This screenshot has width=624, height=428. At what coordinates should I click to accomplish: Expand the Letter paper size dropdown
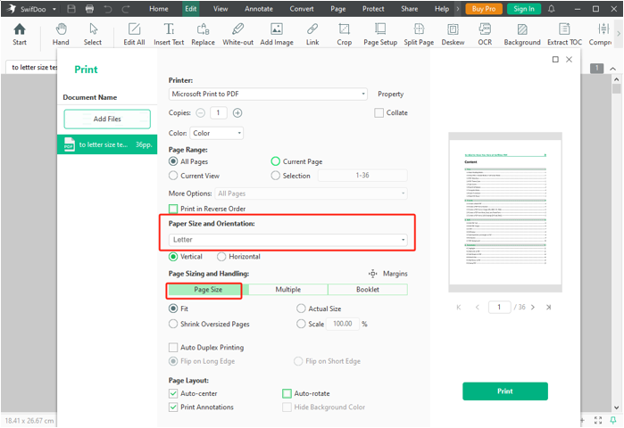[288, 240]
